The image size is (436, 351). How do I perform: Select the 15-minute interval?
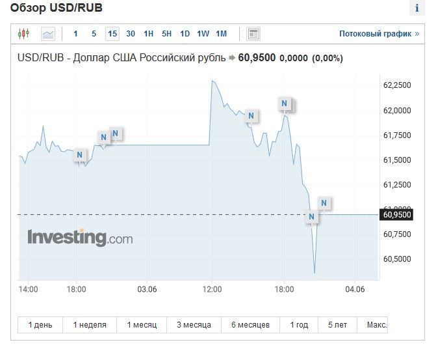[112, 34]
